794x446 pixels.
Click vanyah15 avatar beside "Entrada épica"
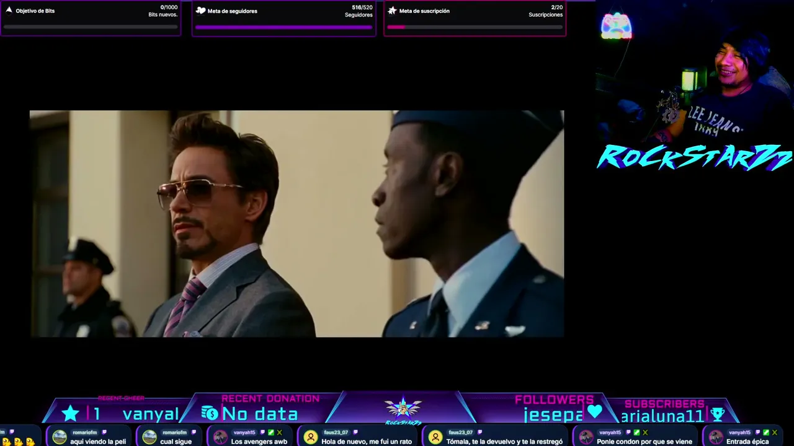pyautogui.click(x=716, y=437)
